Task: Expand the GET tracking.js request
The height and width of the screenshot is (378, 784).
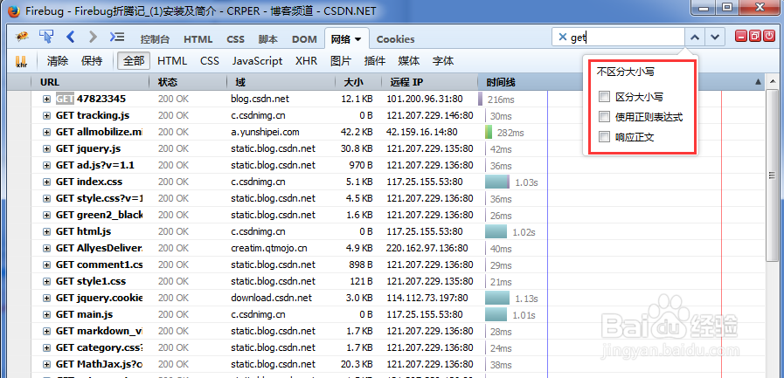Action: pos(46,116)
